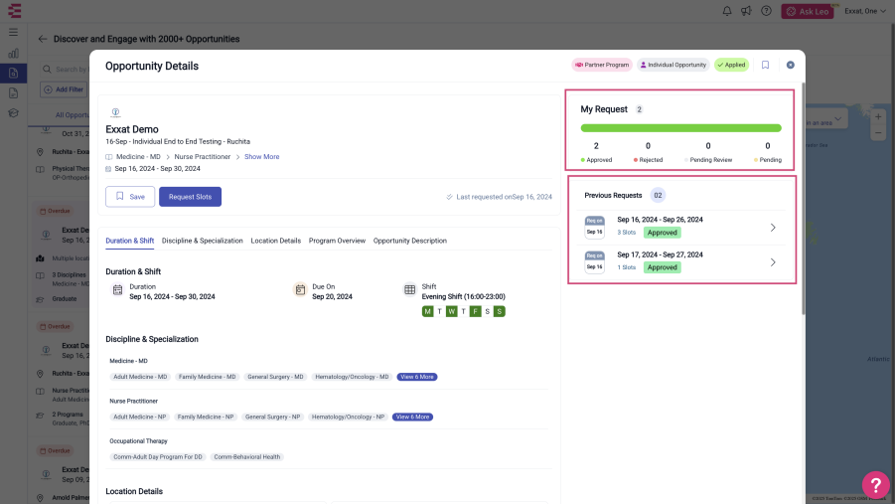The image size is (896, 504).
Task: Click the Nurse Practitioner breadcrumb
Action: tap(203, 157)
